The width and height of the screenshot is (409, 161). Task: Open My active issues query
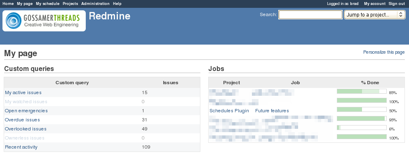(x=23, y=92)
